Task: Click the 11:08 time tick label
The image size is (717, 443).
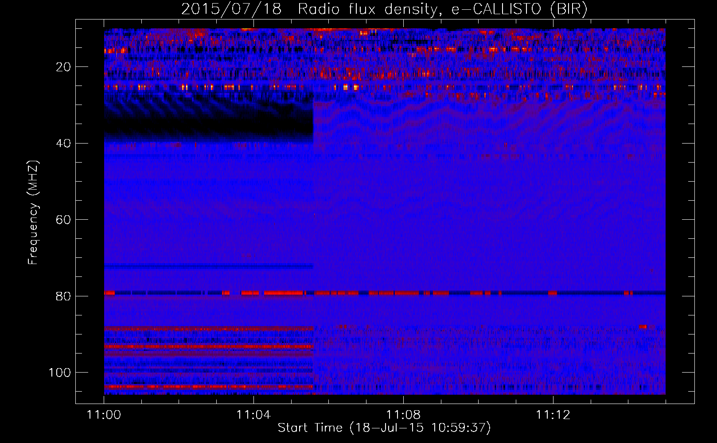Action: (x=403, y=415)
